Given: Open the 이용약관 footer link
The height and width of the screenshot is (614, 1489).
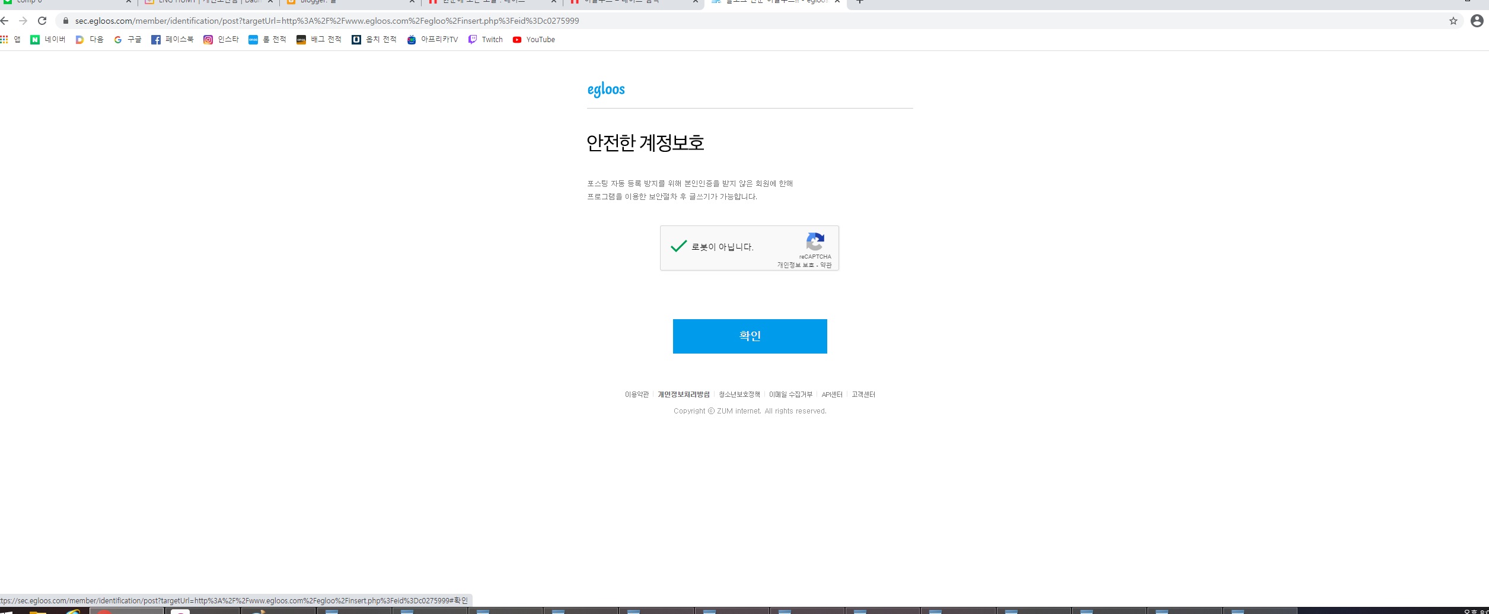Looking at the screenshot, I should pos(637,395).
